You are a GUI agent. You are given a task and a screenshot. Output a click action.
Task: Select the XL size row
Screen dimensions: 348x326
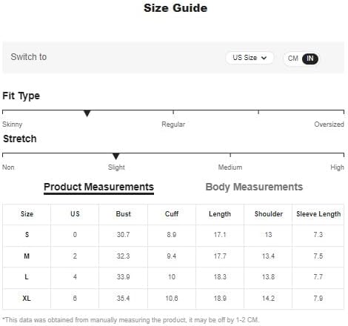tap(173, 299)
